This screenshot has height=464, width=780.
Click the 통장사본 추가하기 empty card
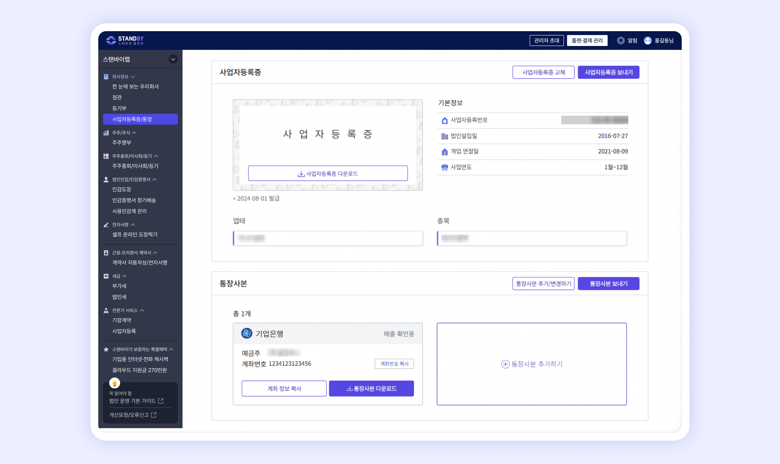pos(532,364)
